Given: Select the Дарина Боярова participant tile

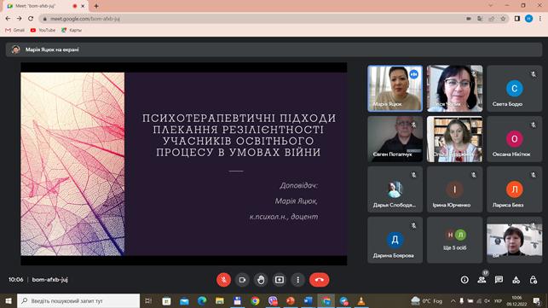Looking at the screenshot, I should 395,240.
